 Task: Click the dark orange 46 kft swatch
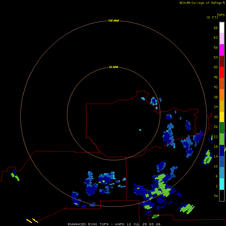coord(222,84)
